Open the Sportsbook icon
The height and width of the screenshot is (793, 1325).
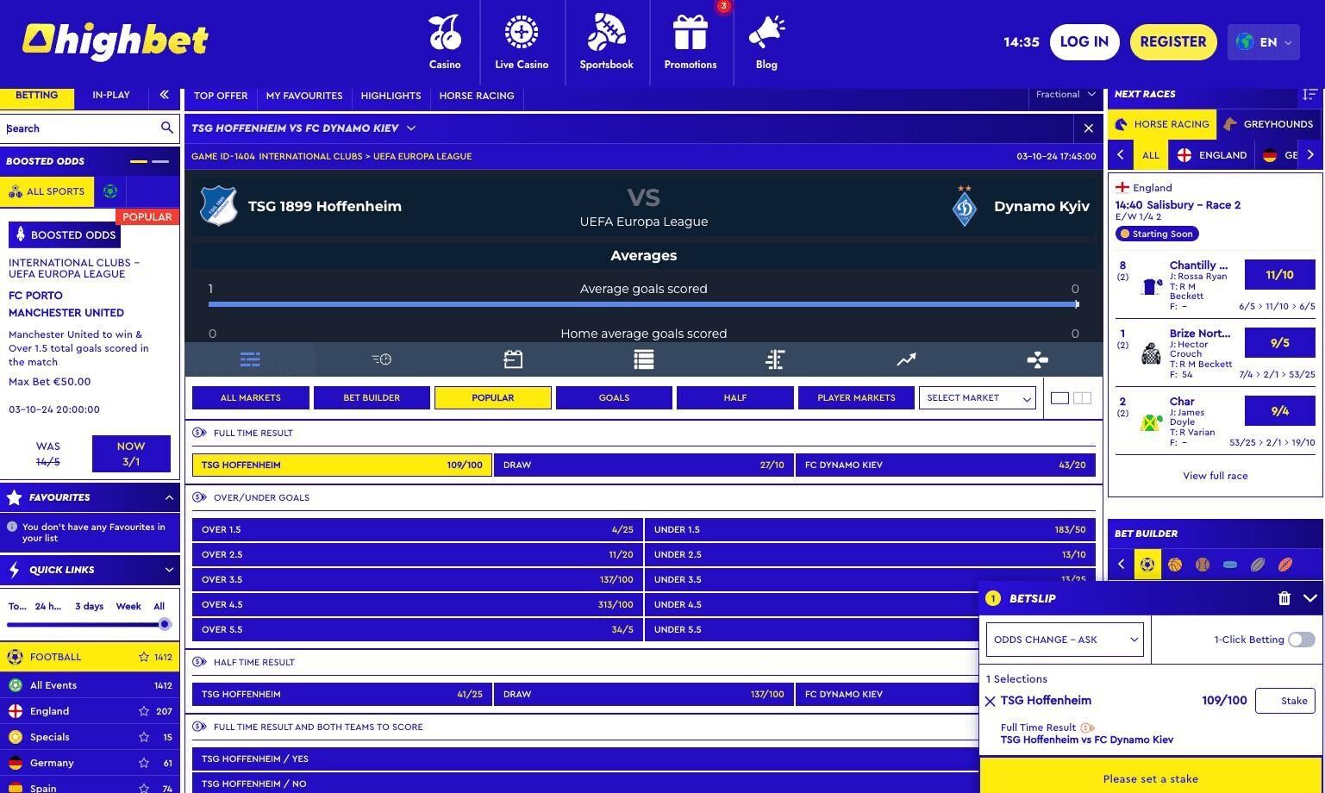[606, 34]
